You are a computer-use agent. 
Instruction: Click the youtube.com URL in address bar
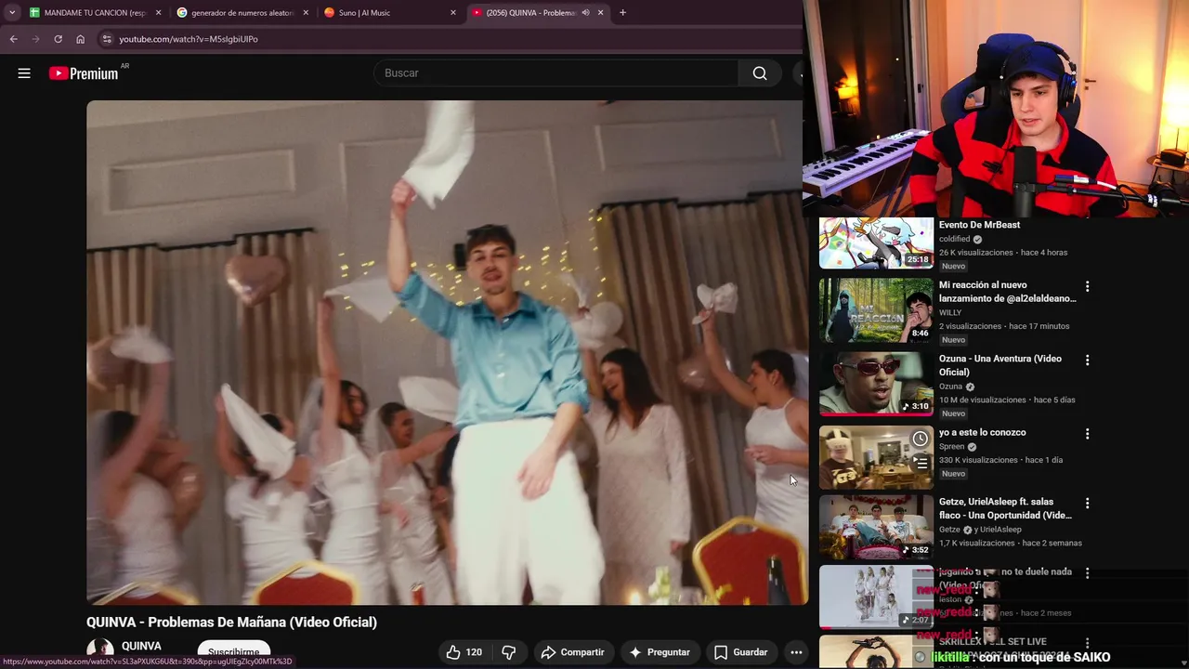click(189, 39)
